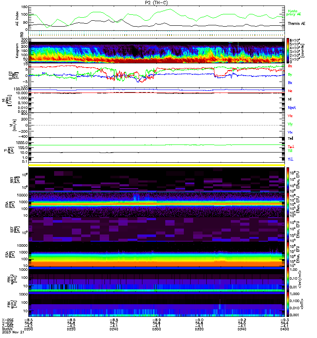
Task: Select the black Te parallel legend label
Action: coord(290,139)
